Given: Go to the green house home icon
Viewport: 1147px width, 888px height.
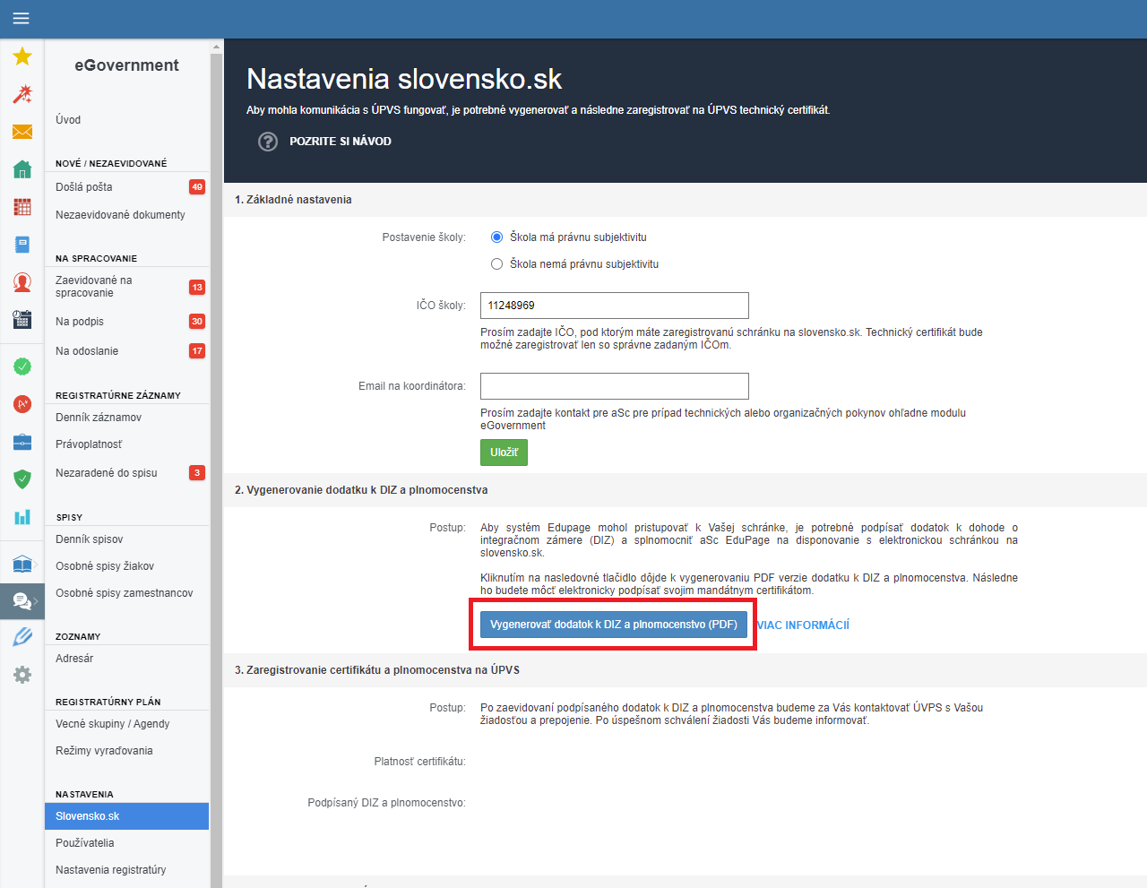Looking at the screenshot, I should [22, 169].
